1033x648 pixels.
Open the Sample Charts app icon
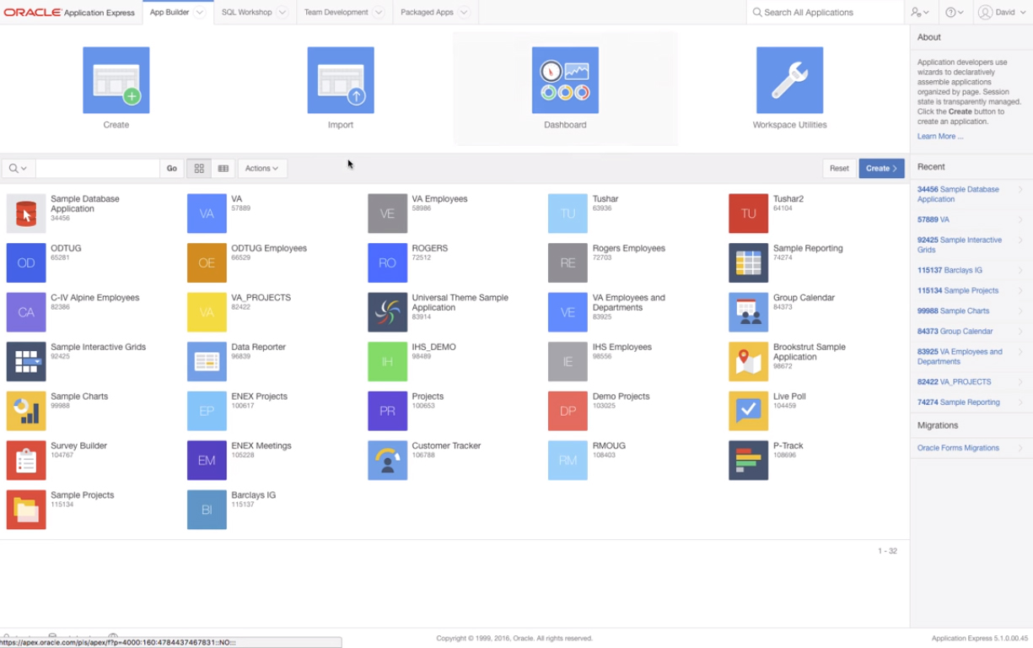tap(26, 411)
